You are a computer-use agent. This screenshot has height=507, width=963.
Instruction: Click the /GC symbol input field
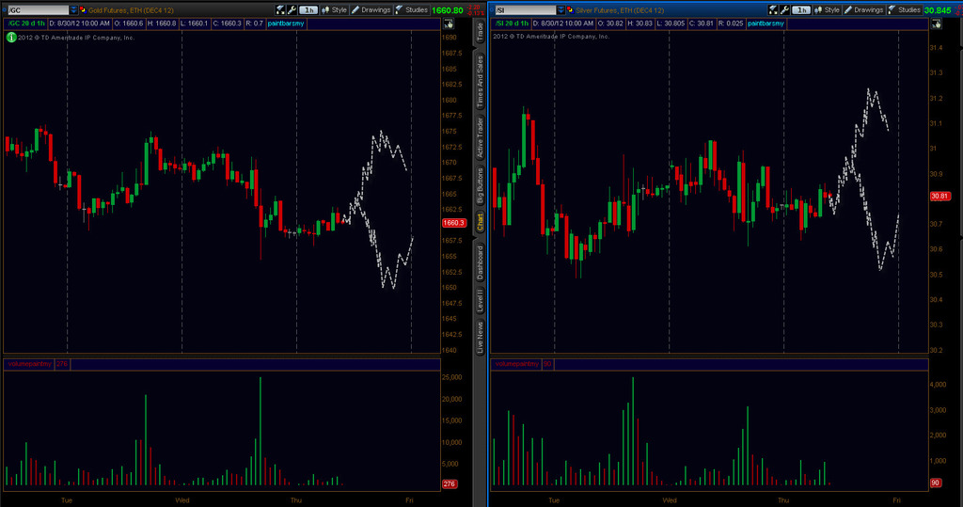[38, 9]
